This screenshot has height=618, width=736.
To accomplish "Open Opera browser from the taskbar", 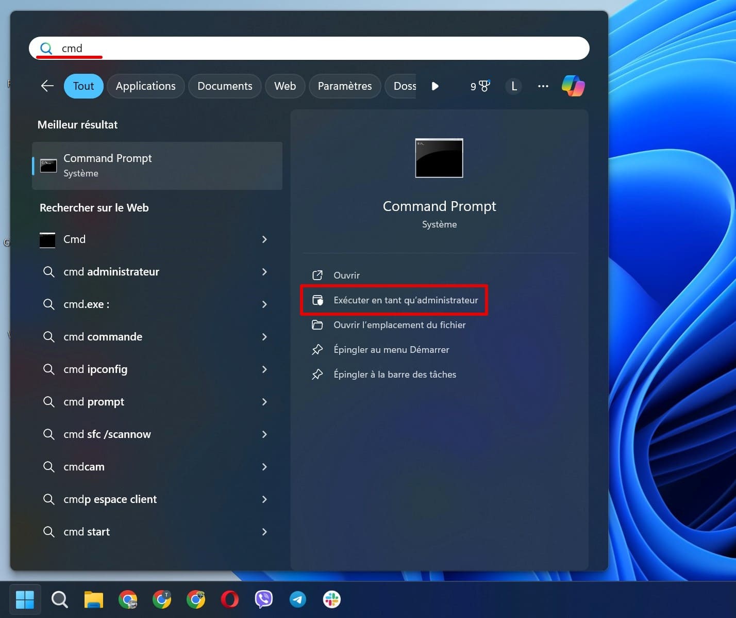I will tap(230, 599).
